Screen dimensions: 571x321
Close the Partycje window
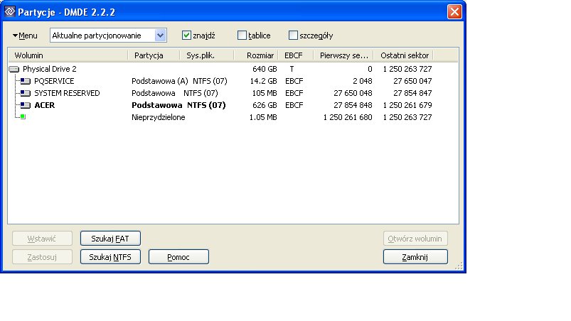click(x=454, y=11)
